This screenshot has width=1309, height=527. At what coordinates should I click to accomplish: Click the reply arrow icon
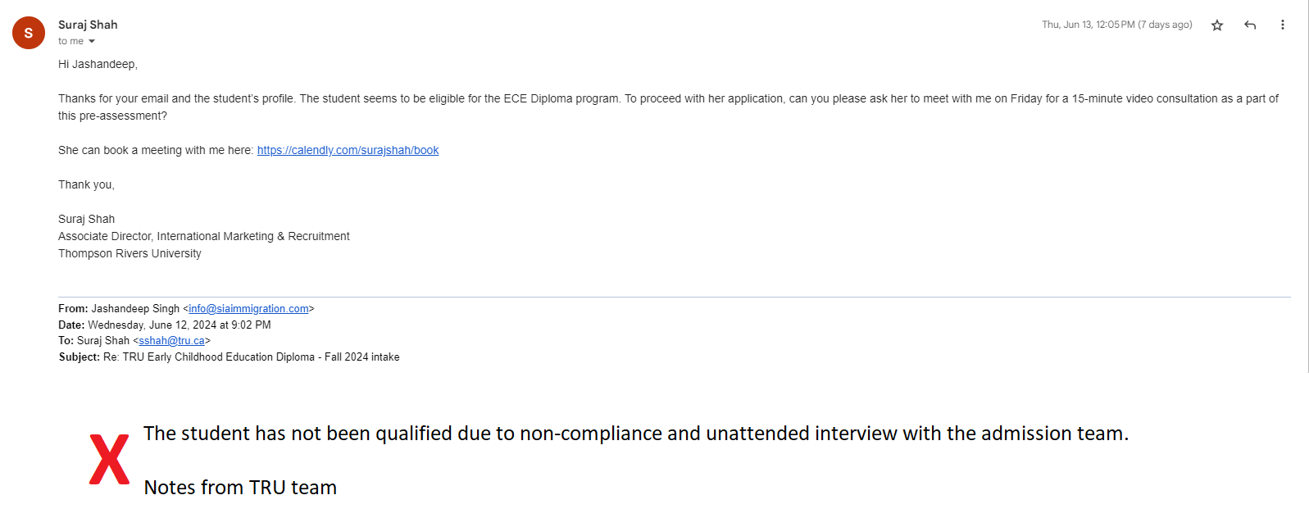click(x=1250, y=25)
